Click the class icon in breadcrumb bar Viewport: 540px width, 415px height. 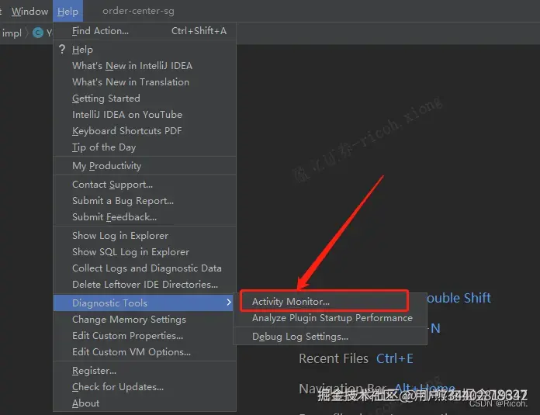38,33
